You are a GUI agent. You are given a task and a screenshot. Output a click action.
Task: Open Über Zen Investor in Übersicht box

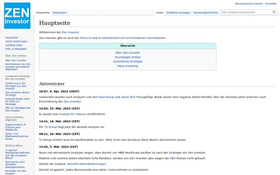[x=127, y=53]
